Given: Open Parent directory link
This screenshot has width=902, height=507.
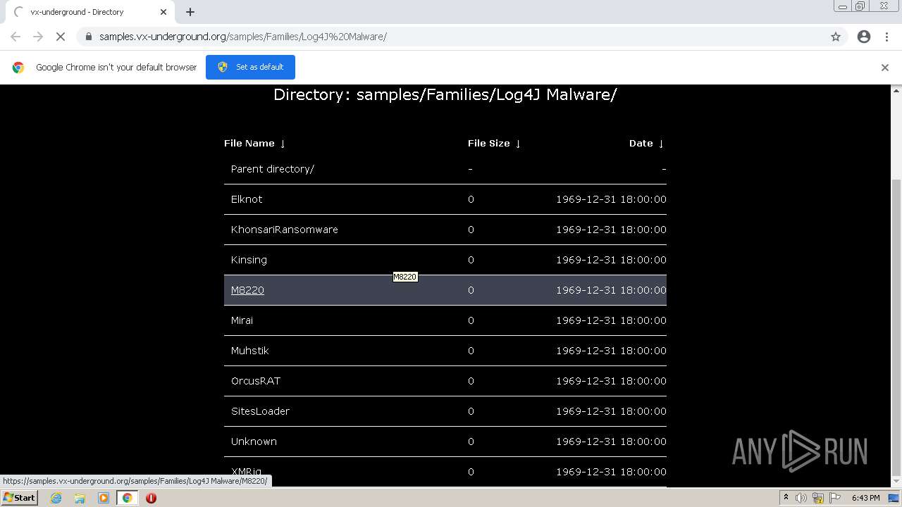Looking at the screenshot, I should point(273,169).
